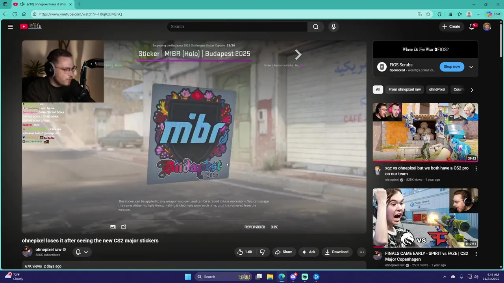Screen dimensions: 504x283
Task: Expand notification options next to the bell
Action: point(86,252)
